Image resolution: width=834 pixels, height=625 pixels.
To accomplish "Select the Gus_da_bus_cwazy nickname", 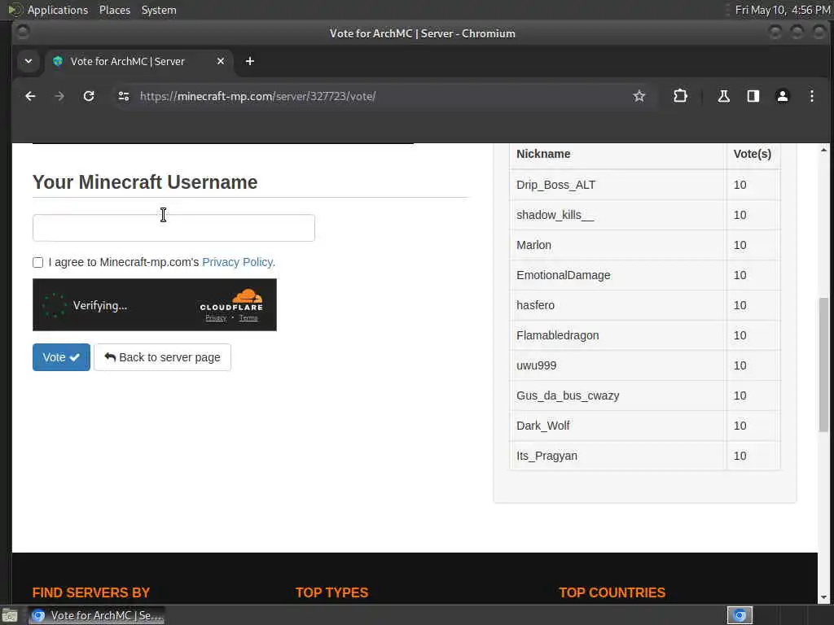I will (x=568, y=396).
